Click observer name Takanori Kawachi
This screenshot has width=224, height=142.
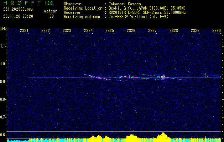coord(126,4)
